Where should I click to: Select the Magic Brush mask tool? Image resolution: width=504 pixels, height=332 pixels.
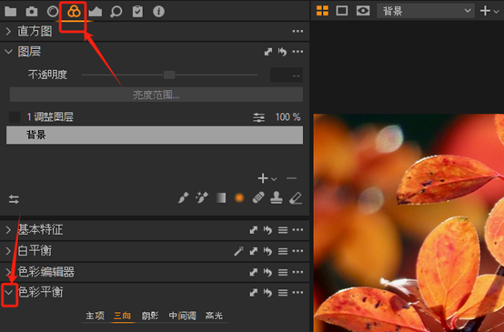[x=202, y=198]
